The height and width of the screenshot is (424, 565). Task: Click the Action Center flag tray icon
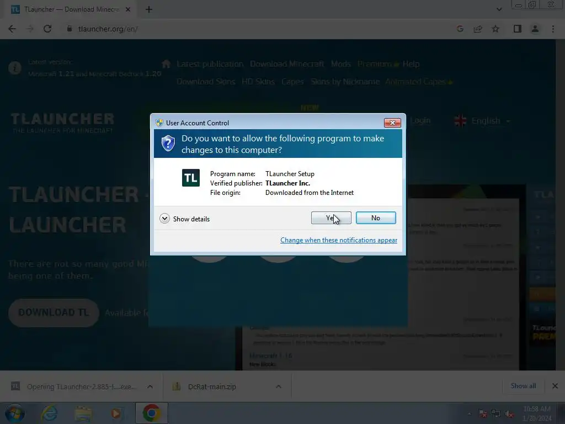pyautogui.click(x=483, y=414)
